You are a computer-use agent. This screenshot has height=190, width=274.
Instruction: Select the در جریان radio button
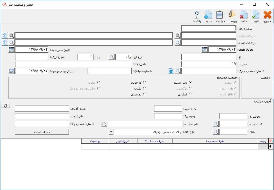point(144,82)
